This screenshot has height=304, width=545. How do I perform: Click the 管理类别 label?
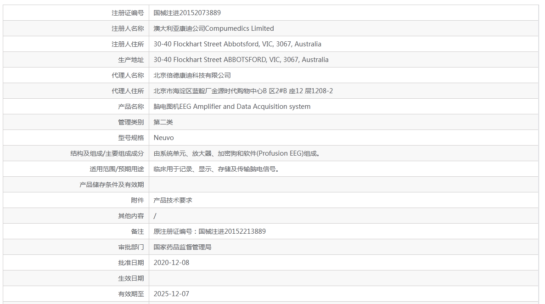tap(131, 123)
